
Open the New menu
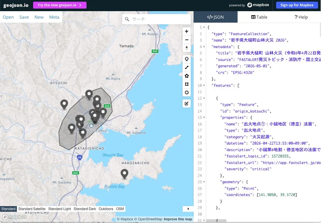[x=39, y=17]
